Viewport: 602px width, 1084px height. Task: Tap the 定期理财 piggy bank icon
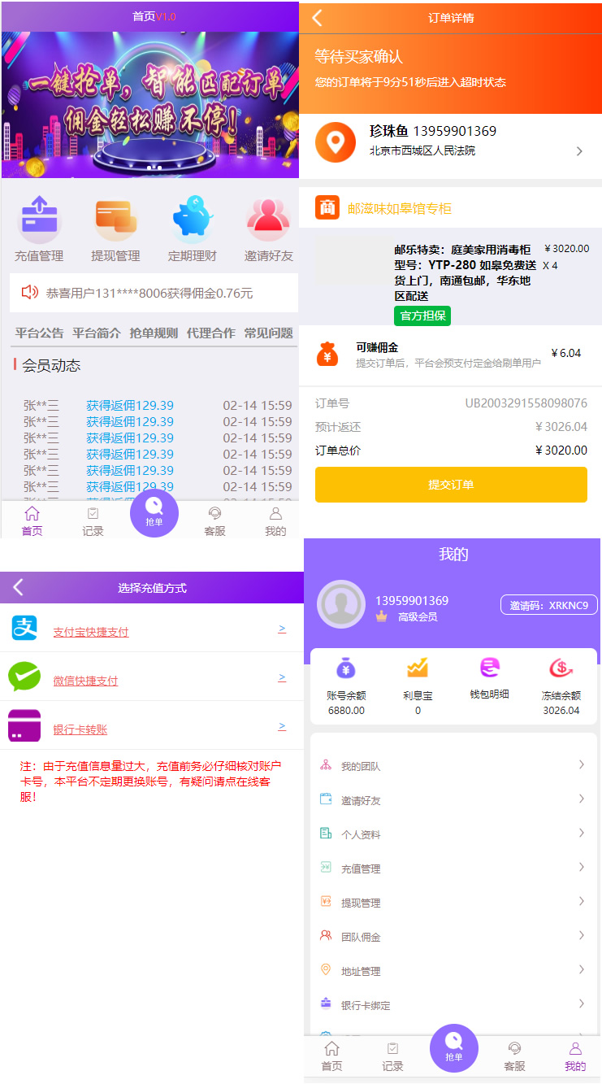192,218
